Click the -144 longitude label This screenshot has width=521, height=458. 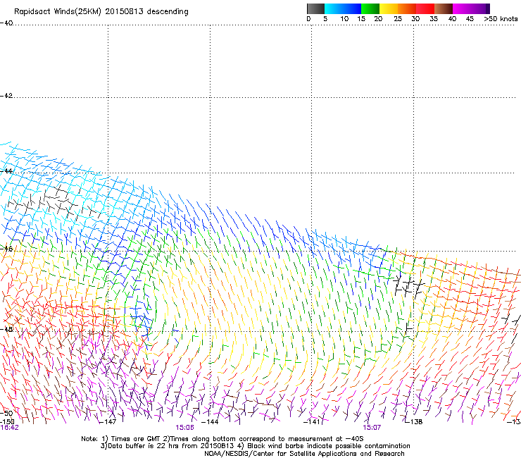pos(210,422)
